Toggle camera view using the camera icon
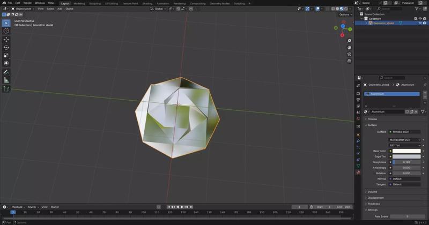This screenshot has width=429, height=225. [349, 54]
